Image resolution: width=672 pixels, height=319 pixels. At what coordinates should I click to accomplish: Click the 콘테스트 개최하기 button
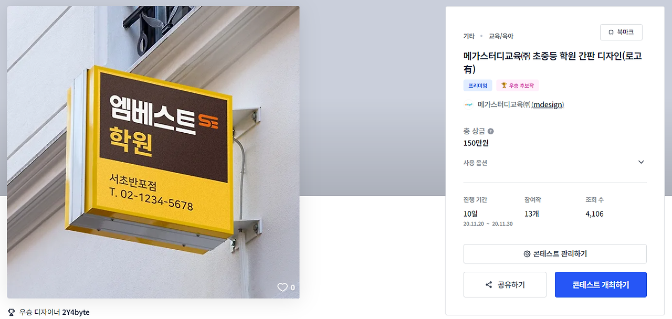(601, 285)
